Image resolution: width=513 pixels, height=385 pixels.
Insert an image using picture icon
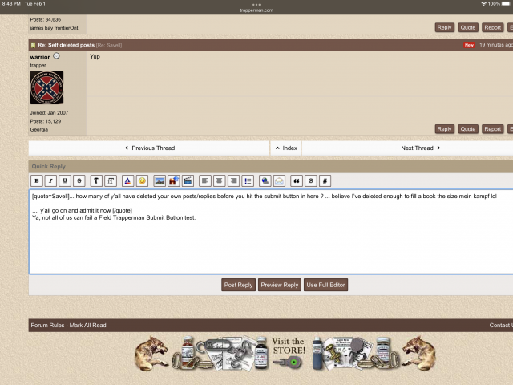(160, 180)
